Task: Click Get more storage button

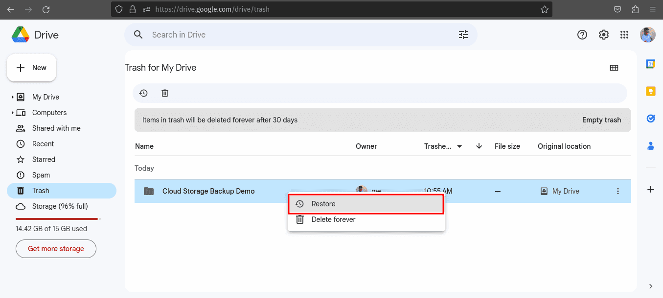Action: tap(56, 249)
